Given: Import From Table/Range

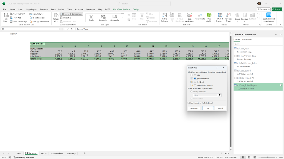Looking at the screenshot, I should click(19, 22).
